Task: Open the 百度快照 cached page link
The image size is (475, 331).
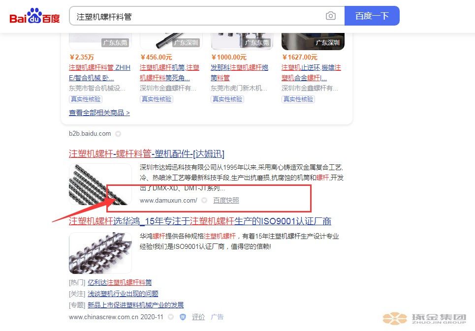Action: [226, 200]
